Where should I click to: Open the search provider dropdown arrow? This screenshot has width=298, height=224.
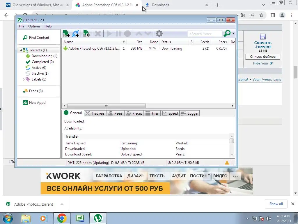tap(233, 34)
